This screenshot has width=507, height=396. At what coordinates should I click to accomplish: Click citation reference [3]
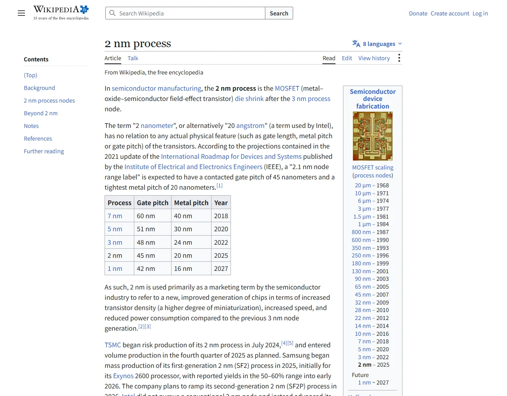pos(148,326)
